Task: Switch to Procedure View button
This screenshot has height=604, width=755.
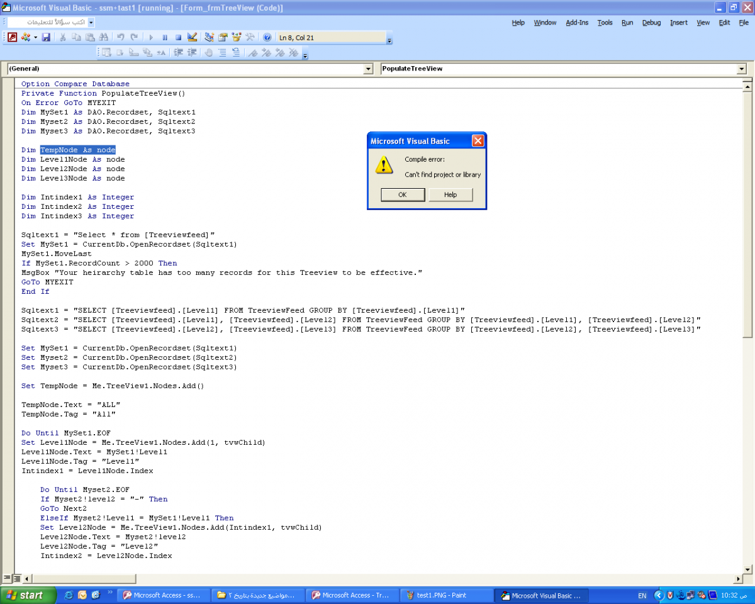Action: coord(8,578)
